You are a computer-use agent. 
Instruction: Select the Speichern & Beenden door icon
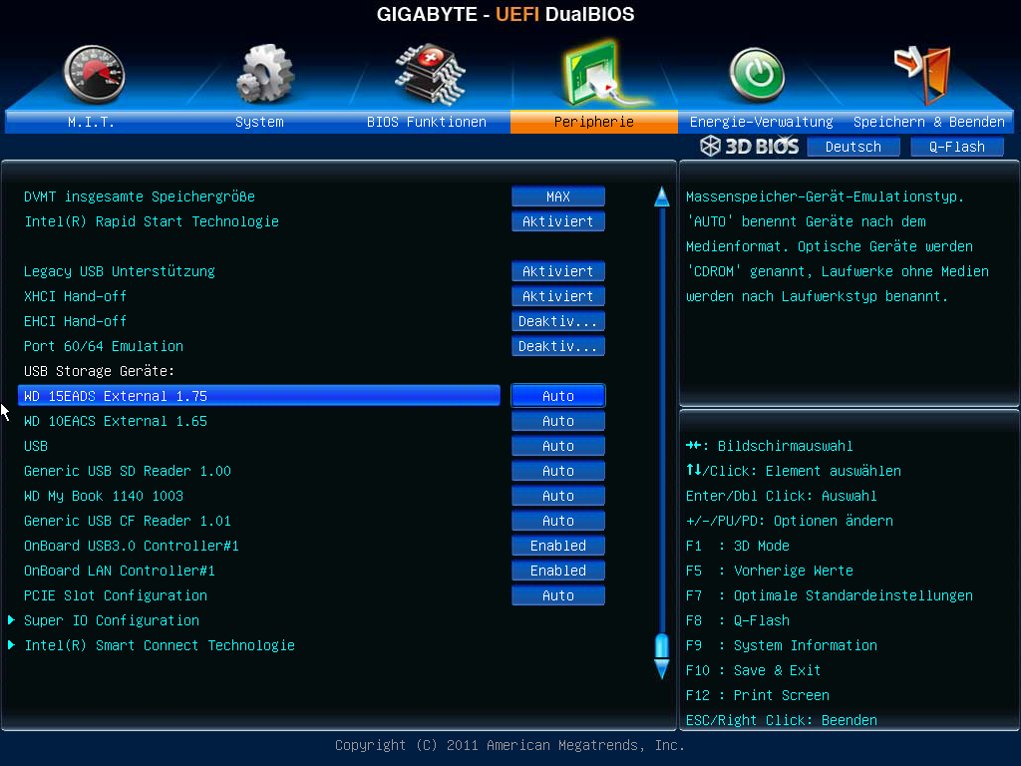tap(923, 75)
